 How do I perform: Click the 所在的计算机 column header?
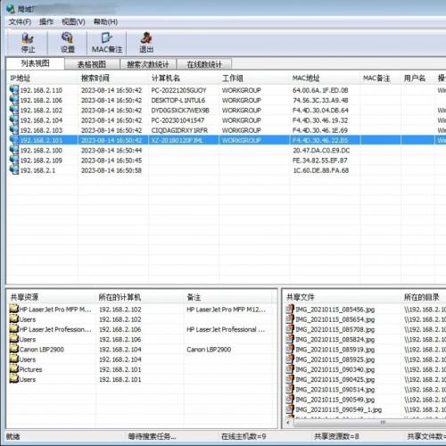[140, 297]
